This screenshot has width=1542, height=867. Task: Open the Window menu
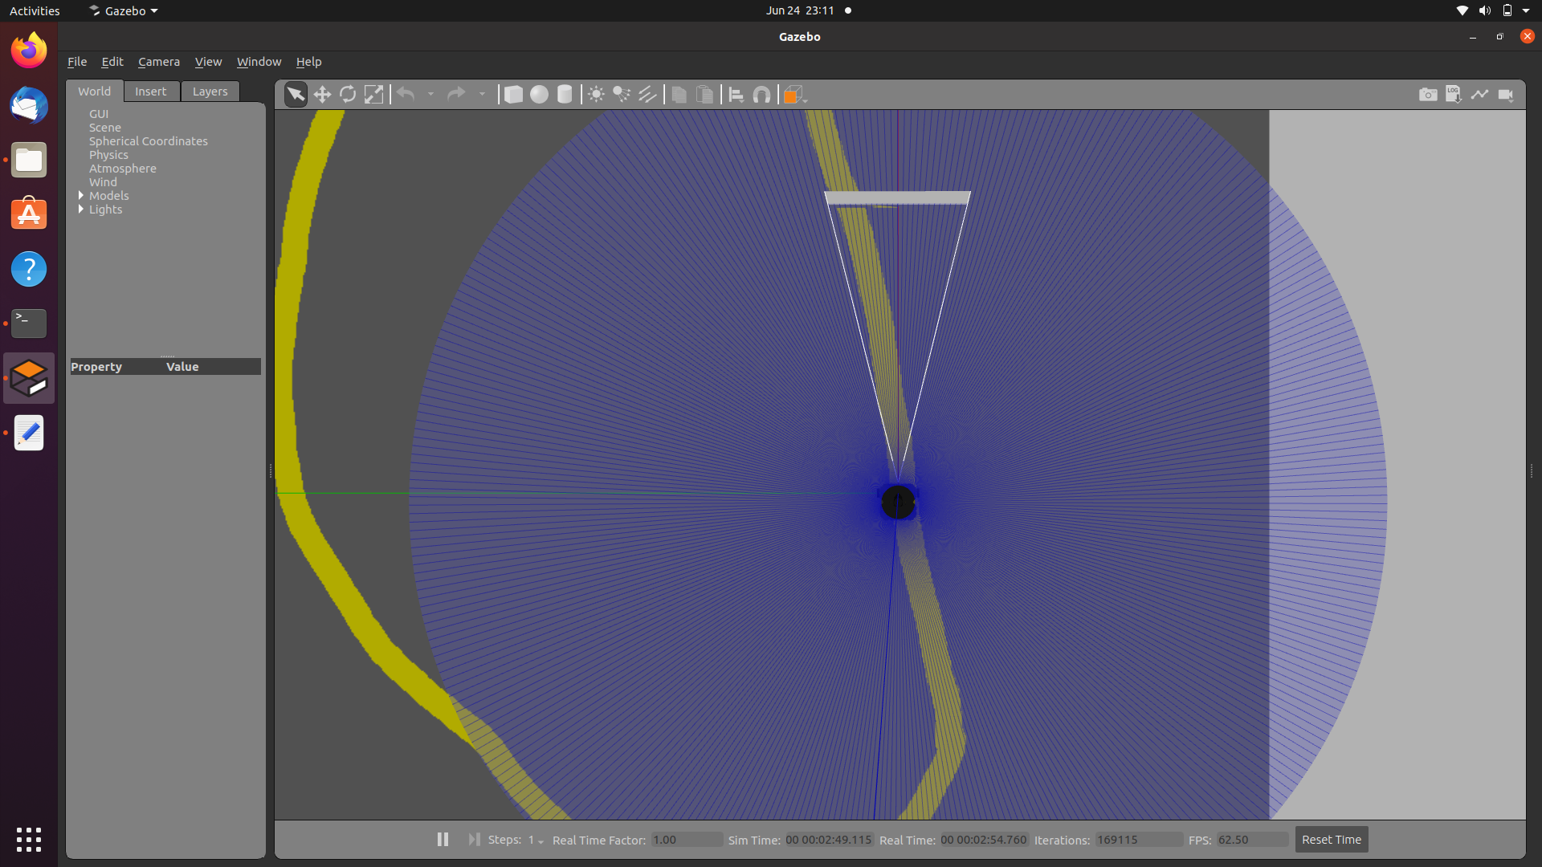tap(259, 62)
